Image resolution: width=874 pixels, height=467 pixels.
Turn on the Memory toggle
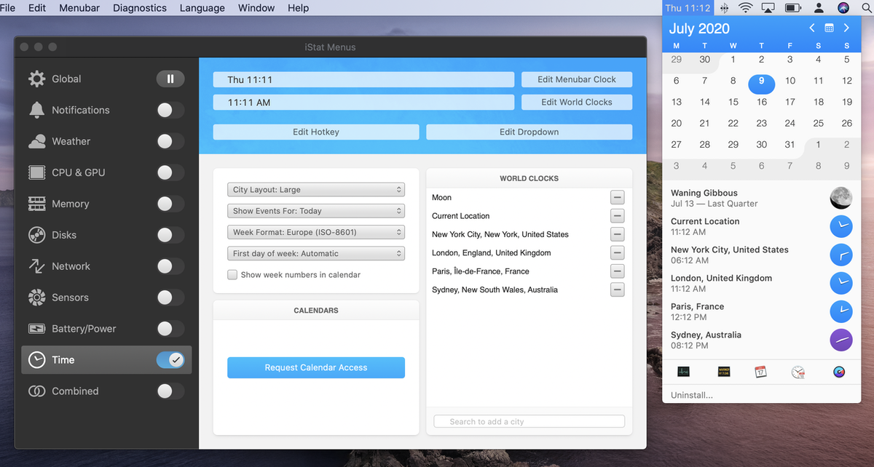(x=170, y=204)
